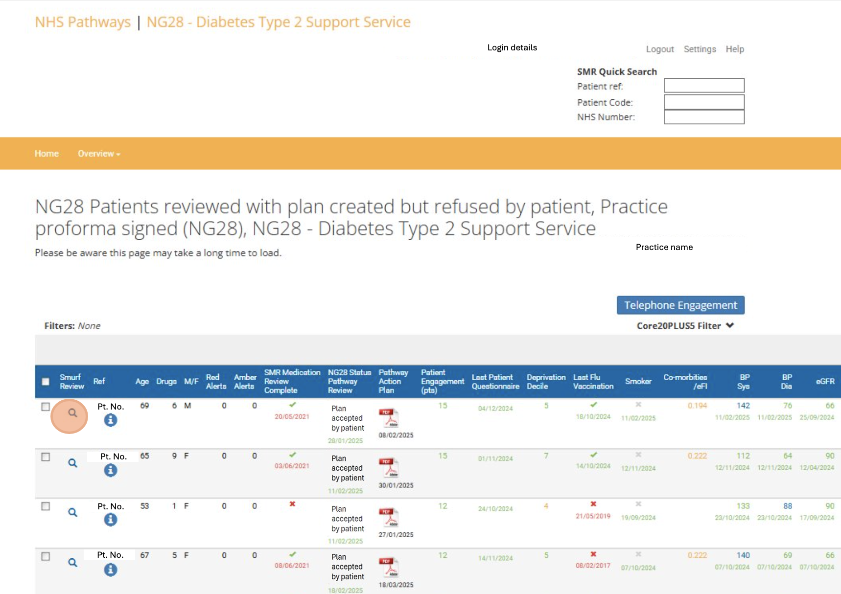Image resolution: width=841 pixels, height=594 pixels.
Task: Click questionnaire date 04/12/2024
Action: pyautogui.click(x=495, y=409)
